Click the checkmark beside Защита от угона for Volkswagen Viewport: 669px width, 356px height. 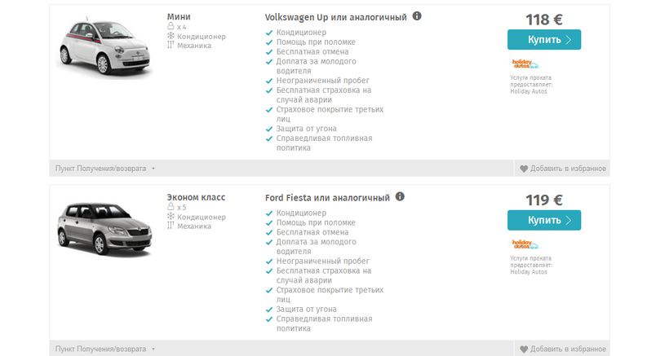point(269,129)
